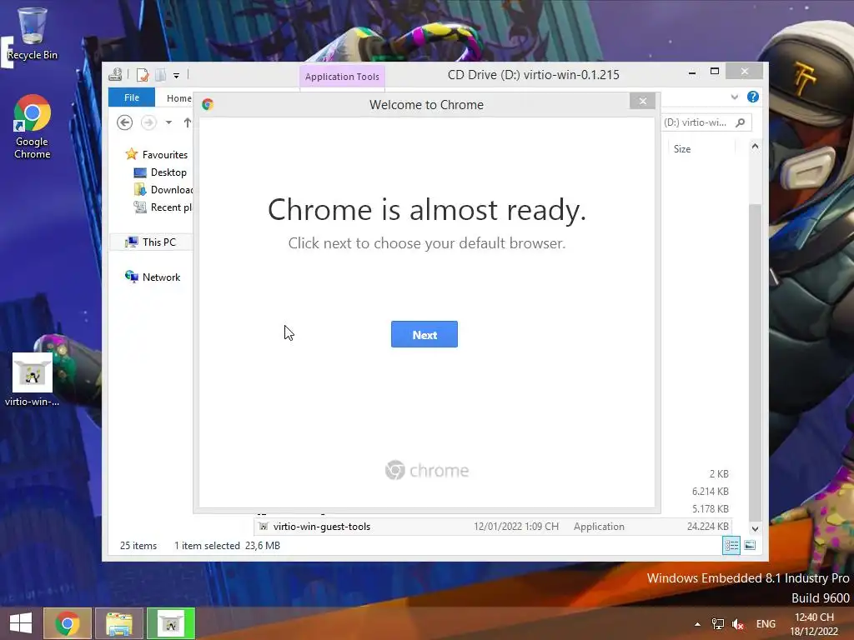The width and height of the screenshot is (854, 640).
Task: Open Customize Quick Access Toolbar dropdown
Action: [x=176, y=76]
